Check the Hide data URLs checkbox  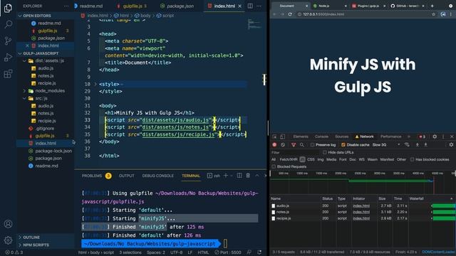click(325, 152)
